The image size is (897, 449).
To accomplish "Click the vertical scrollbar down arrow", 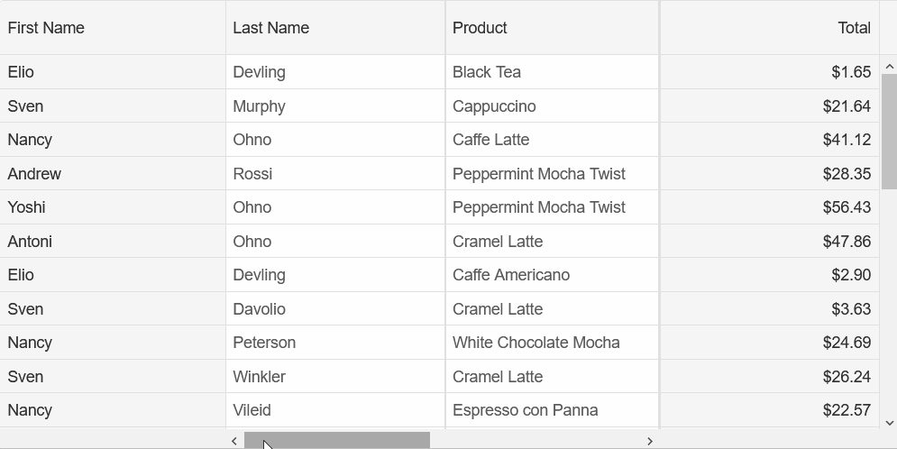I will (888, 422).
